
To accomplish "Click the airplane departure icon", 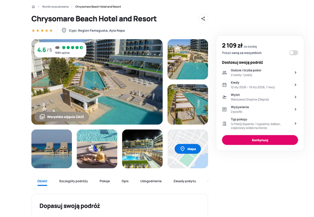I will coord(225,97).
